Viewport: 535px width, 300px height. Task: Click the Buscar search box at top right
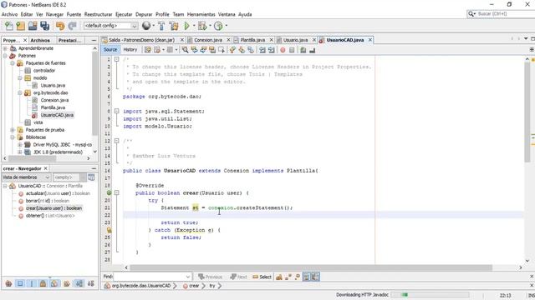pyautogui.click(x=502, y=14)
